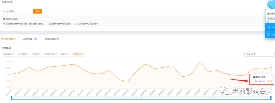Show 点击转化率 metric on chart
The height and width of the screenshot is (103, 275).
[x=49, y=54]
